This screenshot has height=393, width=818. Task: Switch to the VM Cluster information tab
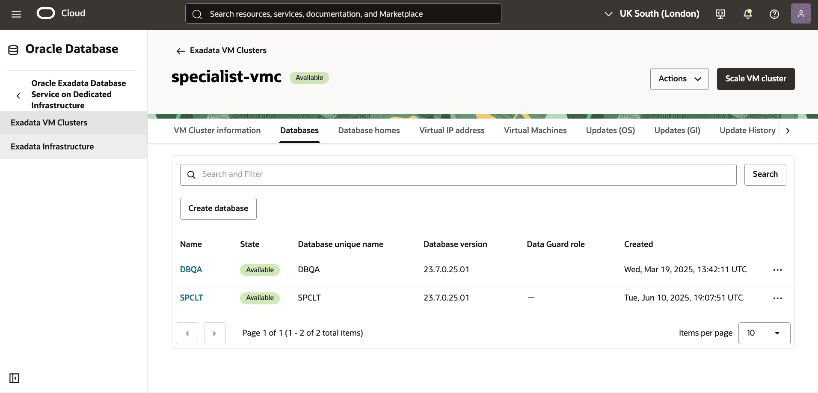click(217, 131)
